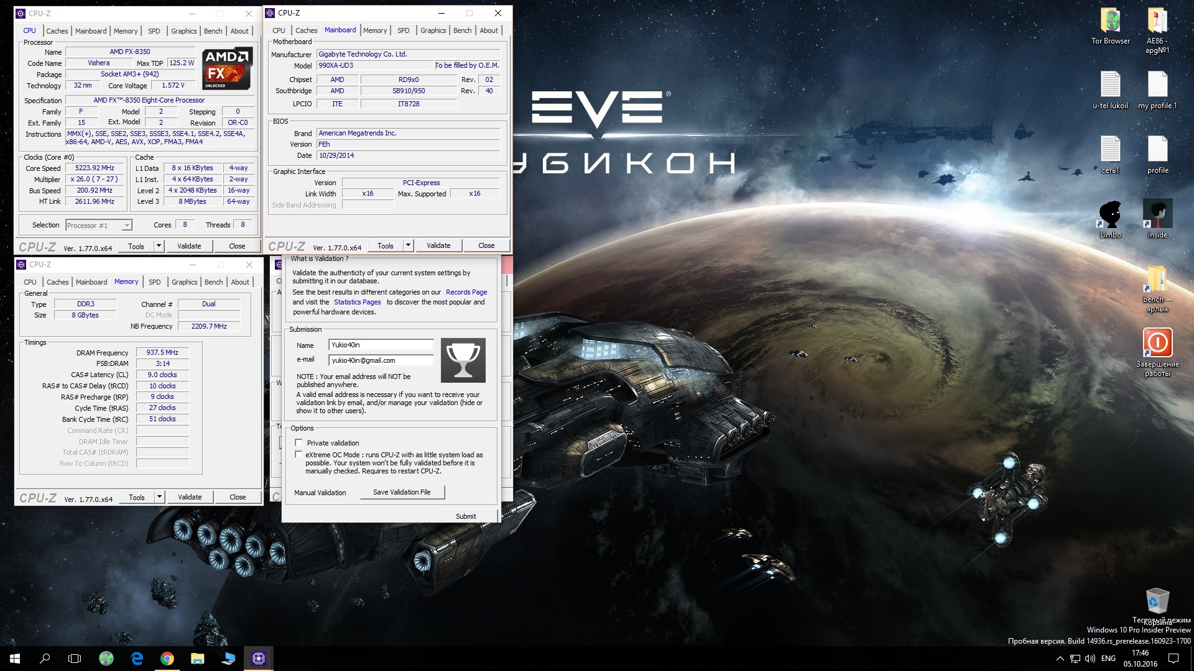Screen dimensions: 1194x671
Task: Click the Name input field
Action: [x=381, y=345]
